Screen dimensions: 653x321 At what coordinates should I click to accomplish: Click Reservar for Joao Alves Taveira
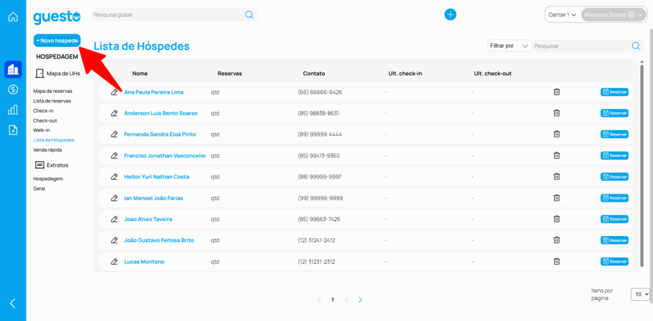coord(614,219)
